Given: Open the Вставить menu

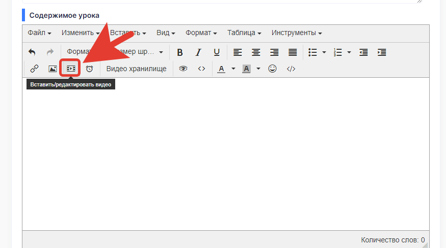Looking at the screenshot, I should (x=128, y=33).
